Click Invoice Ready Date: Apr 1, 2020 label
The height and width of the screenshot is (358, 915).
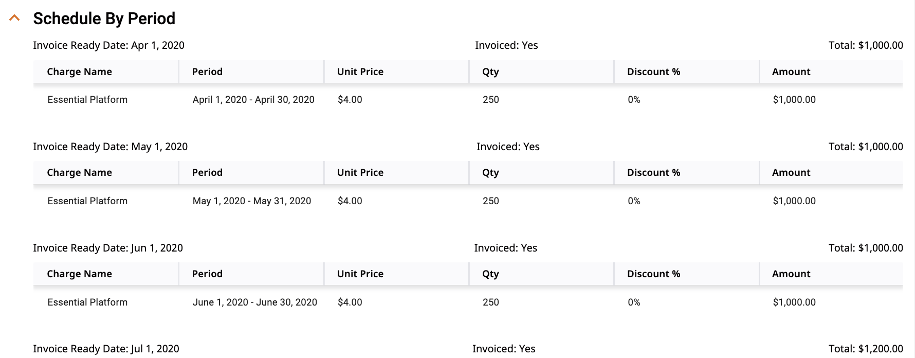pyautogui.click(x=108, y=45)
